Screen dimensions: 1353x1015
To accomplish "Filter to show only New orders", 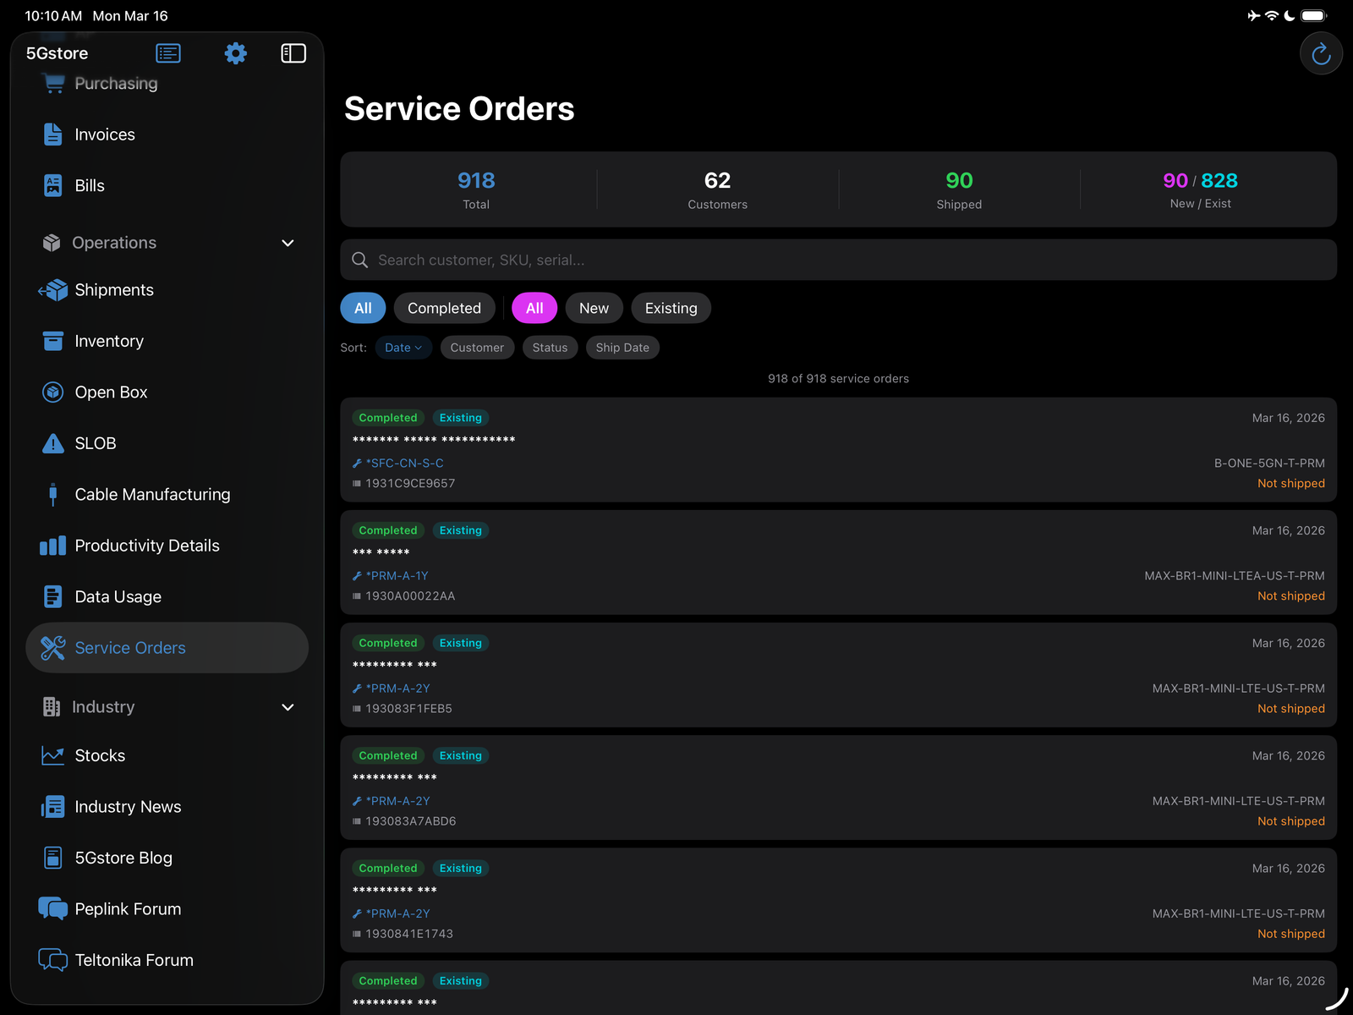I will (594, 308).
